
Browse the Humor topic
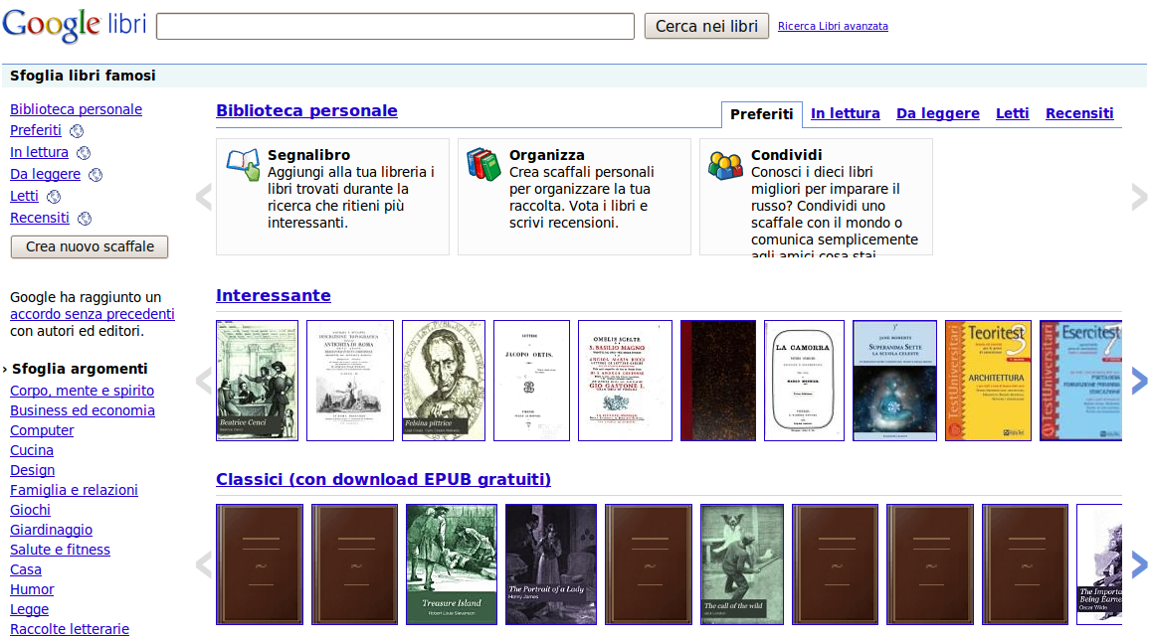[32, 589]
